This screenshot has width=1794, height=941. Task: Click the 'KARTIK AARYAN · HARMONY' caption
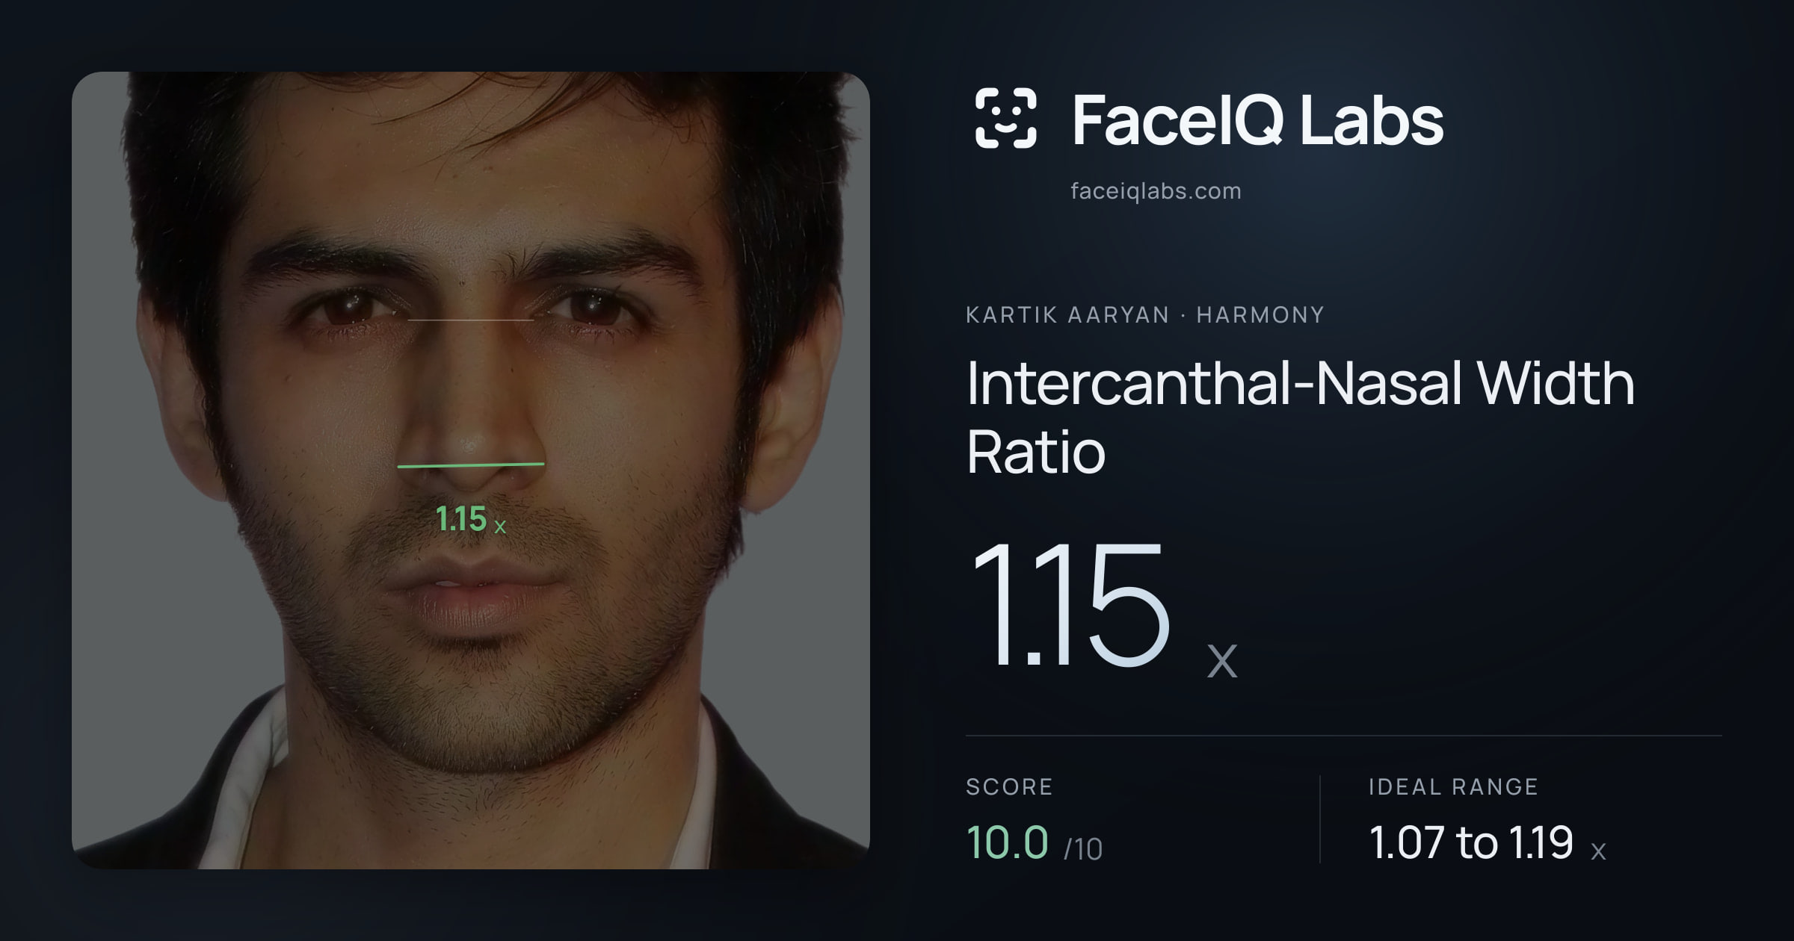(x=1144, y=314)
